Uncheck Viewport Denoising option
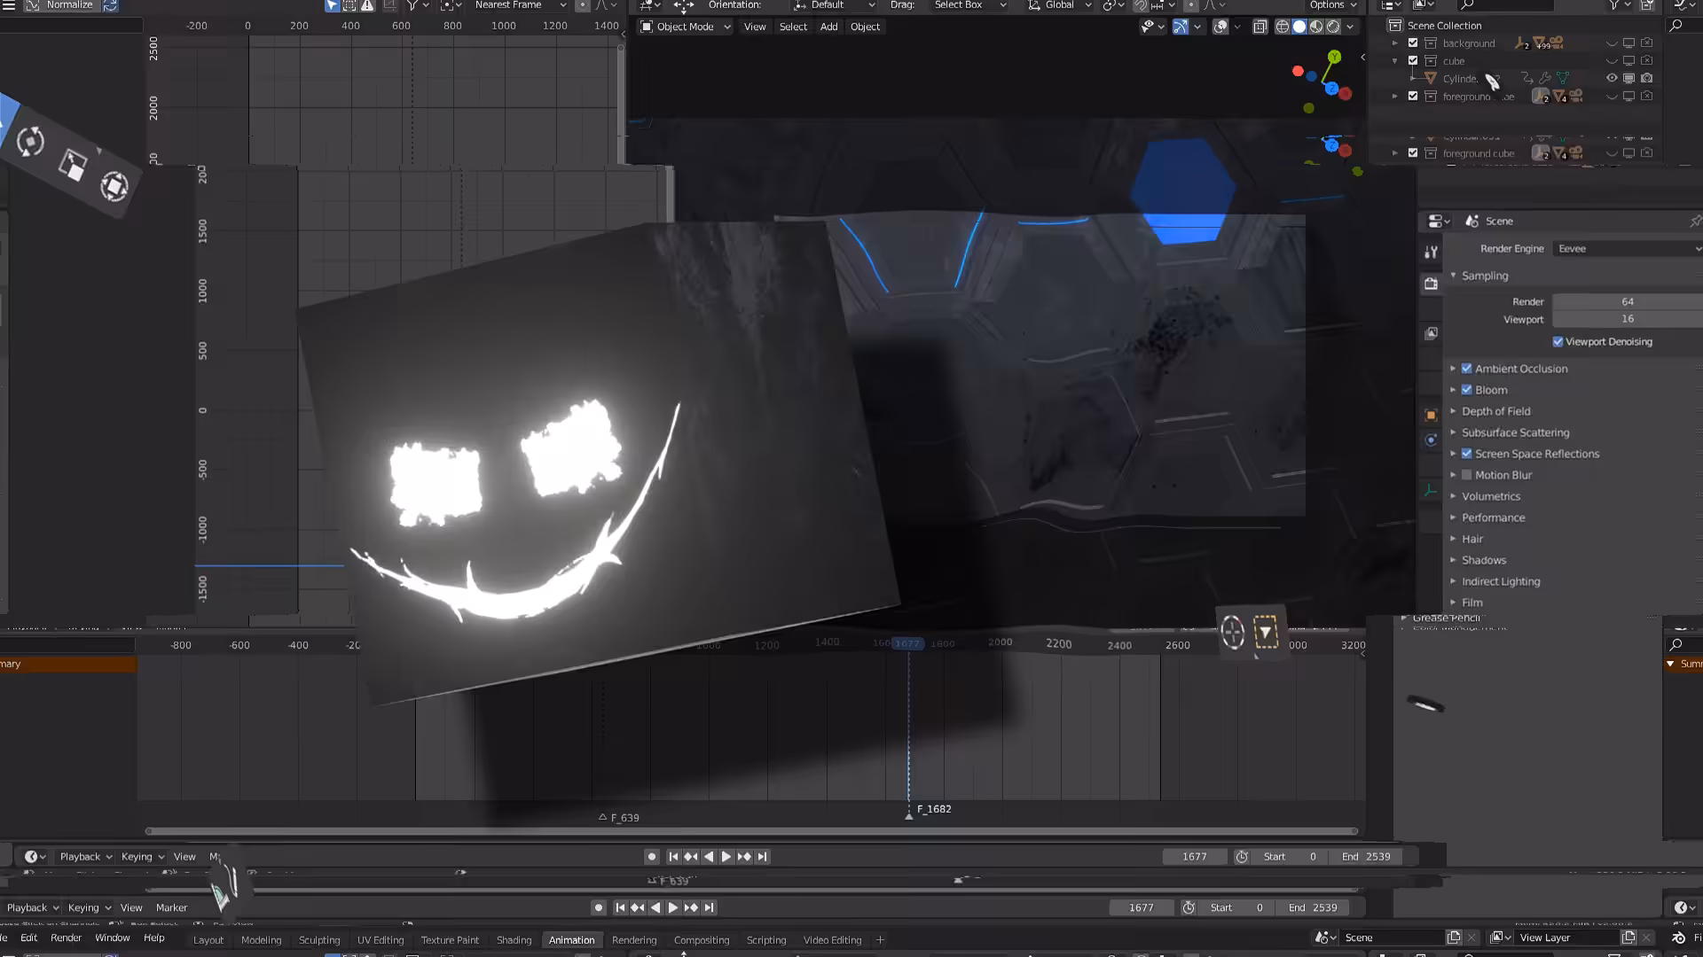1703x957 pixels. 1558,341
